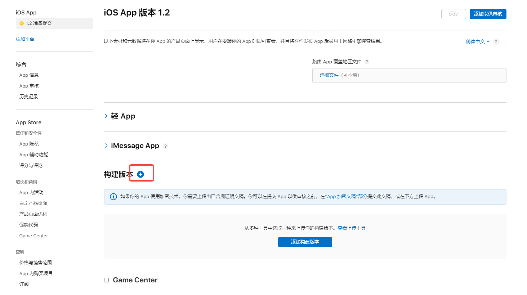
Task: Click the 综合 sidebar heading
Action: coord(21,64)
